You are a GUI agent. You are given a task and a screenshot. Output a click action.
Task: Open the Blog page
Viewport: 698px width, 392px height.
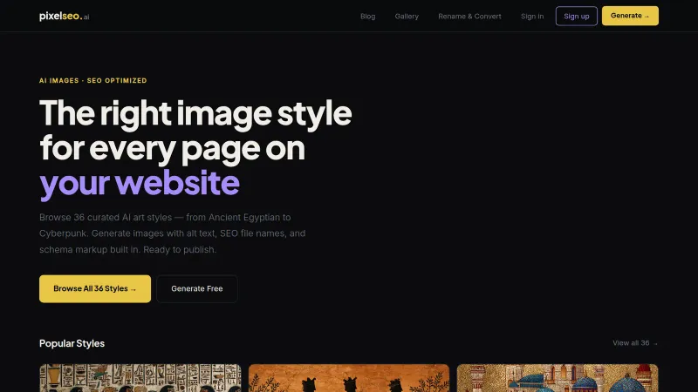click(x=367, y=16)
